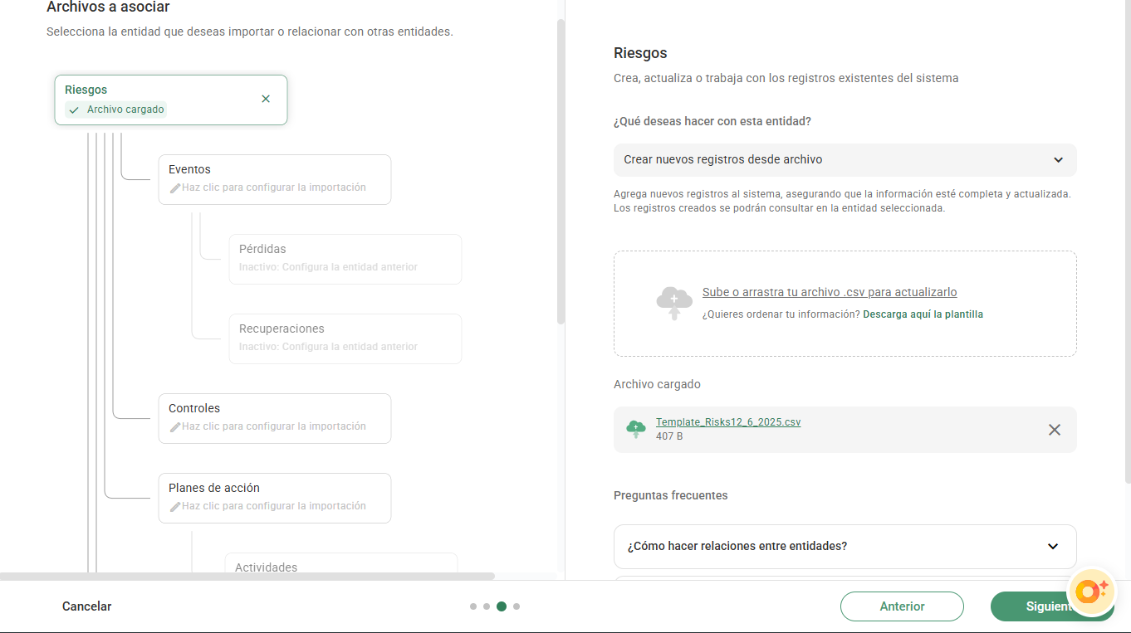
Task: Click the pencil icon in the Eventos card
Action: coord(174,188)
